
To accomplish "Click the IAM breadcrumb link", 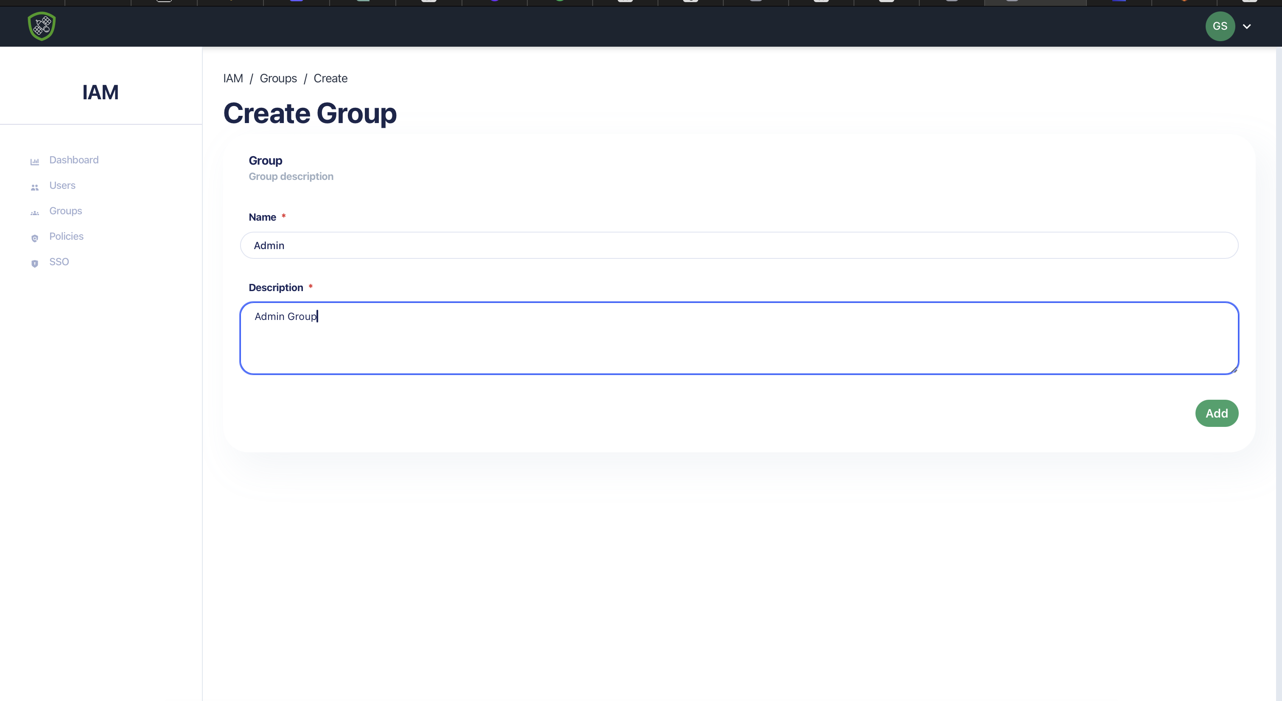I will pyautogui.click(x=233, y=79).
